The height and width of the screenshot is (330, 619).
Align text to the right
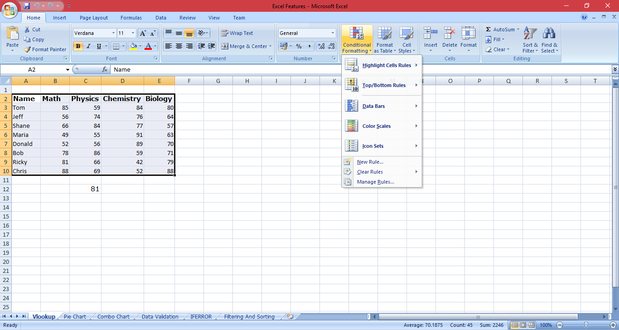(189, 46)
